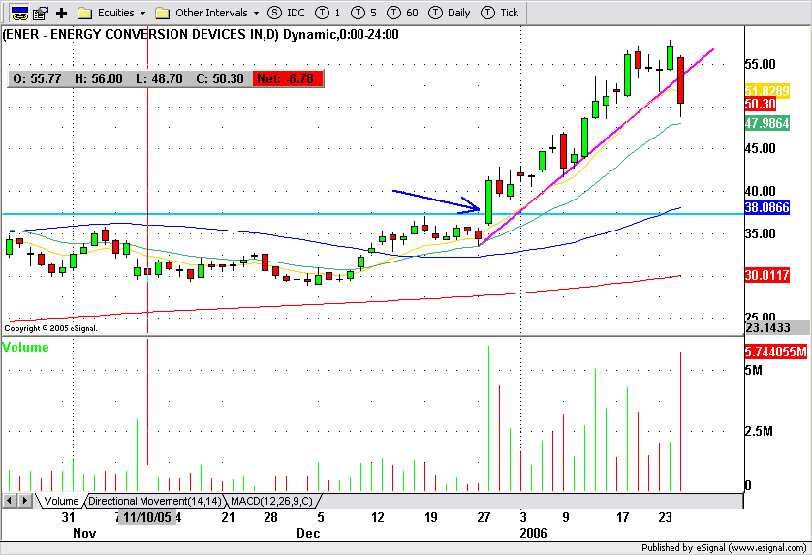The width and height of the screenshot is (812, 555).
Task: Click the 38.0866 blue price label
Action: 767,207
